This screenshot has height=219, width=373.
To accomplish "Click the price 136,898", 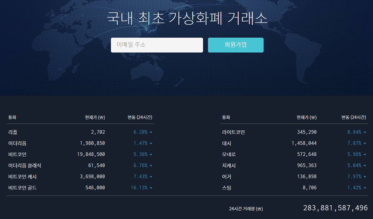I will click(x=307, y=177).
